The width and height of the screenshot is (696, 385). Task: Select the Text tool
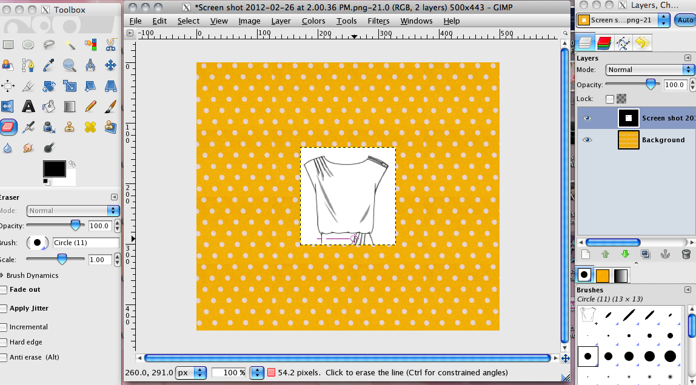28,106
